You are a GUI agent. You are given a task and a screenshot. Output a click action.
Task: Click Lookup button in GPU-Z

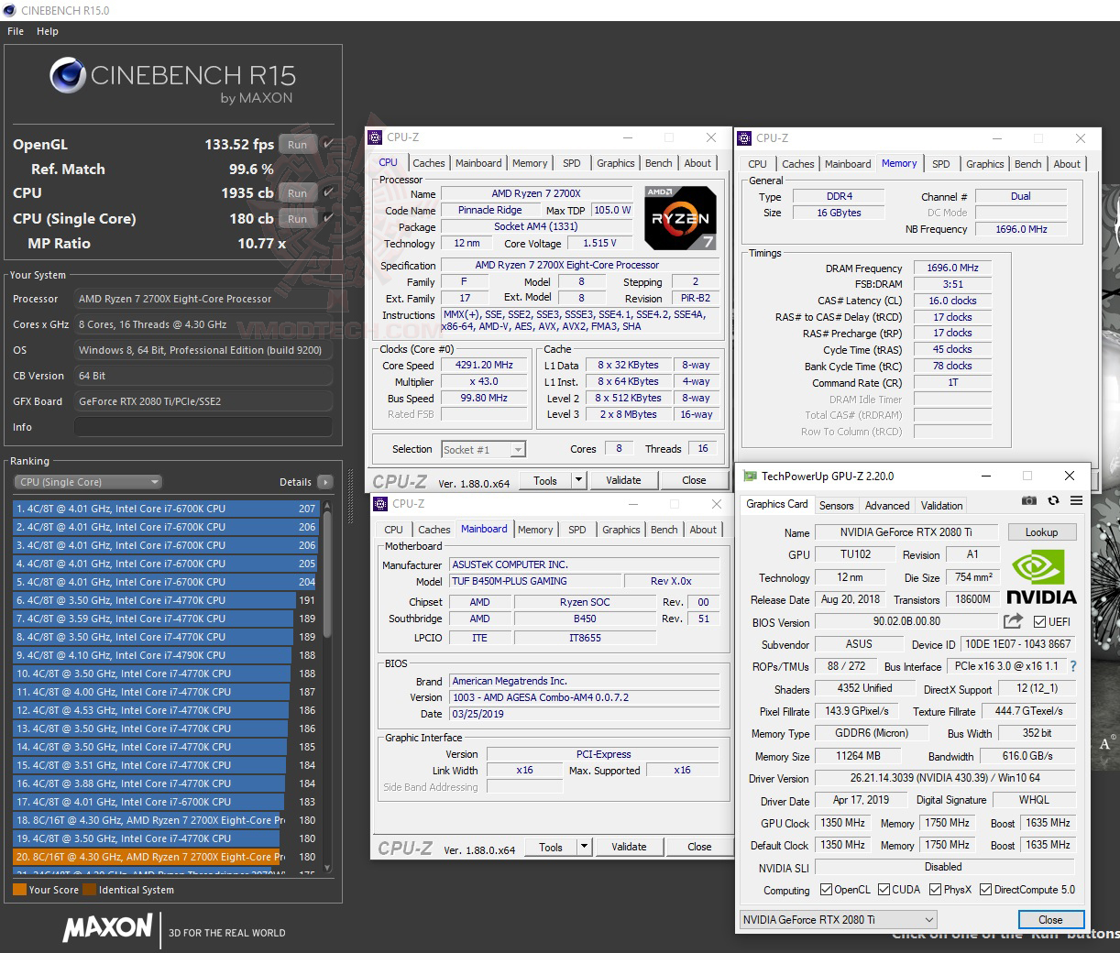pos(1041,532)
